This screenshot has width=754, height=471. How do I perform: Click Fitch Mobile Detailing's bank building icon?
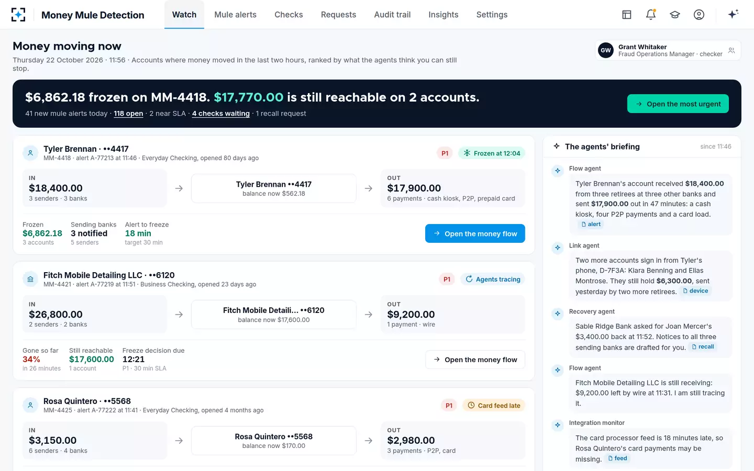pos(30,279)
